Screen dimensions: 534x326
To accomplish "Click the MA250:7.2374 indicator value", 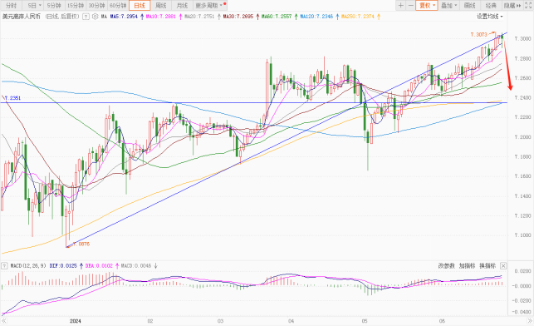I will tap(358, 17).
